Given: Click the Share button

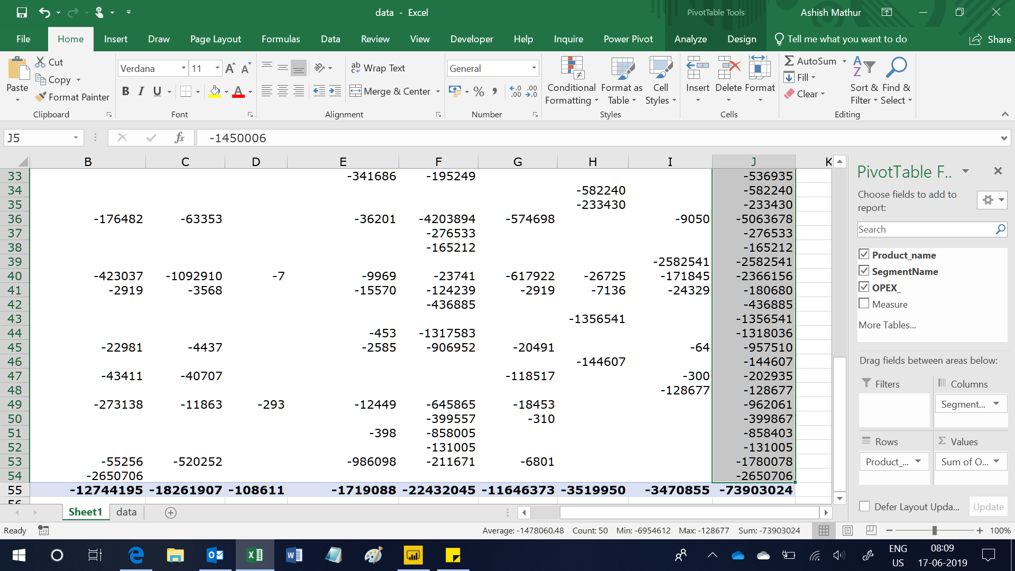Looking at the screenshot, I should tap(990, 40).
